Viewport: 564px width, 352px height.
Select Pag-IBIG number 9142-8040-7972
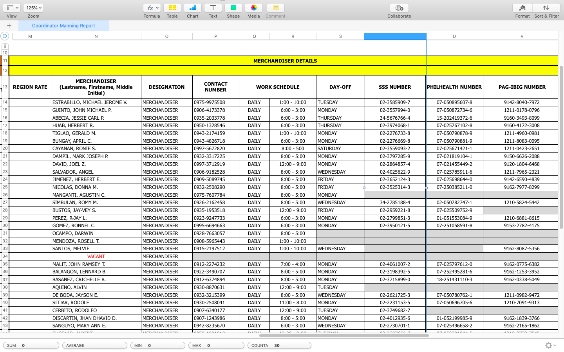522,102
